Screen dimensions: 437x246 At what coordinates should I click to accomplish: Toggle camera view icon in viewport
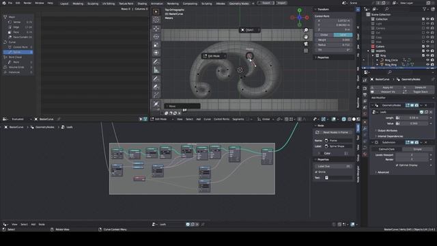pos(306,44)
